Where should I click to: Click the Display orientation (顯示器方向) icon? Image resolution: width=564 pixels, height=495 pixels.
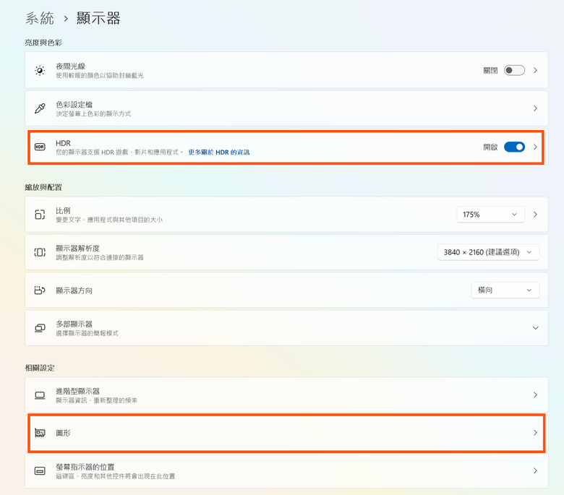pyautogui.click(x=40, y=290)
